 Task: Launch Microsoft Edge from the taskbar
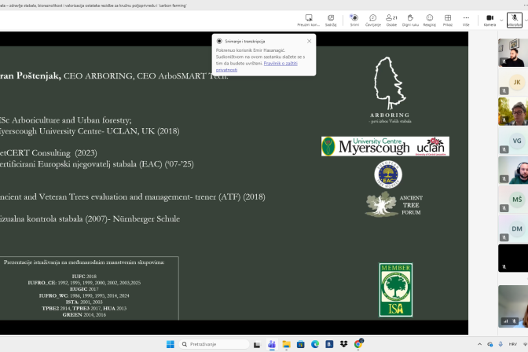click(x=315, y=344)
